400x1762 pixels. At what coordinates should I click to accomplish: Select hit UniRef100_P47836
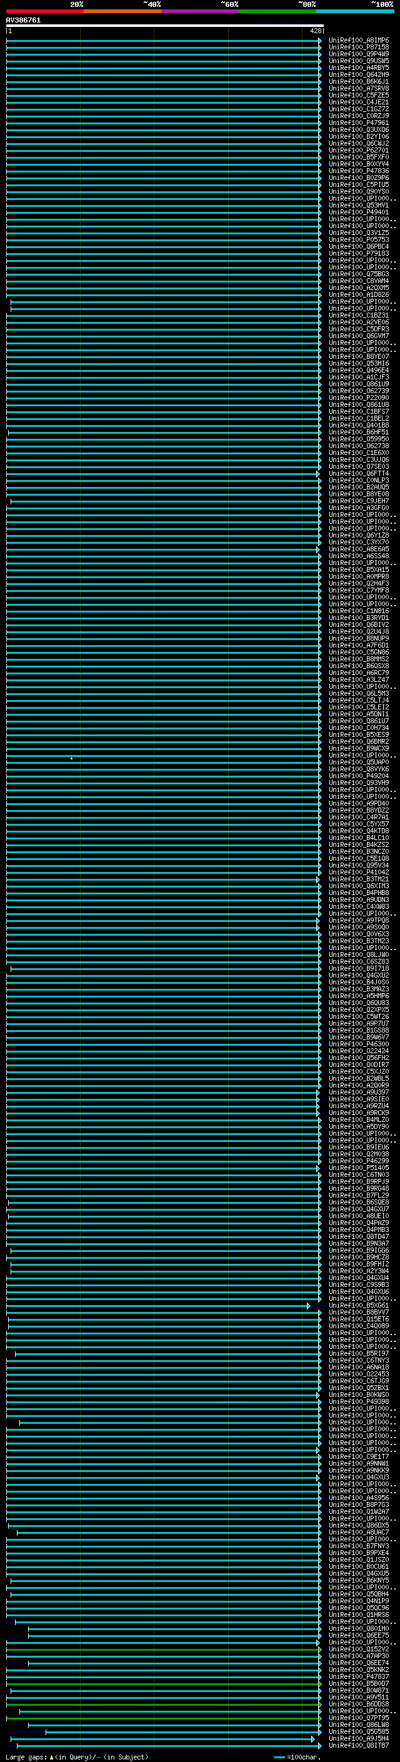359,171
